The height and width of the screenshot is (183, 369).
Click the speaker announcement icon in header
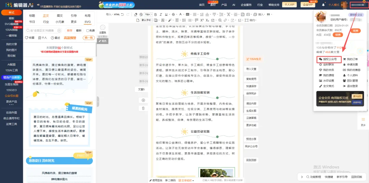[38, 4]
